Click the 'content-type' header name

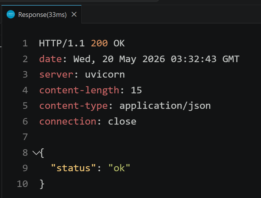pos(73,106)
